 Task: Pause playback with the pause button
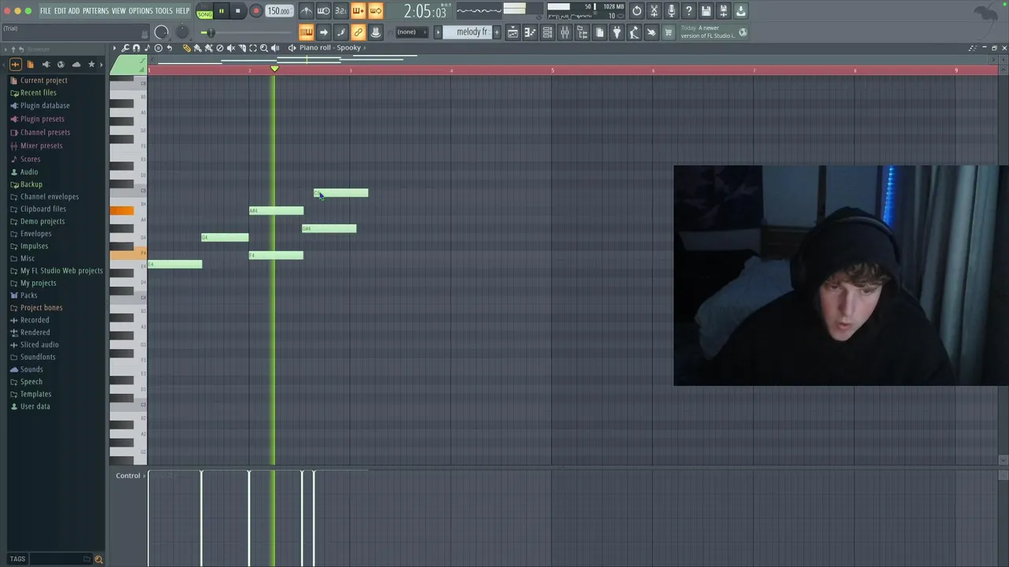pyautogui.click(x=222, y=11)
